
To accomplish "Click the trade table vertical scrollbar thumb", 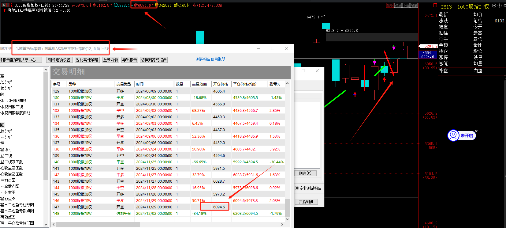I will coord(287,207).
